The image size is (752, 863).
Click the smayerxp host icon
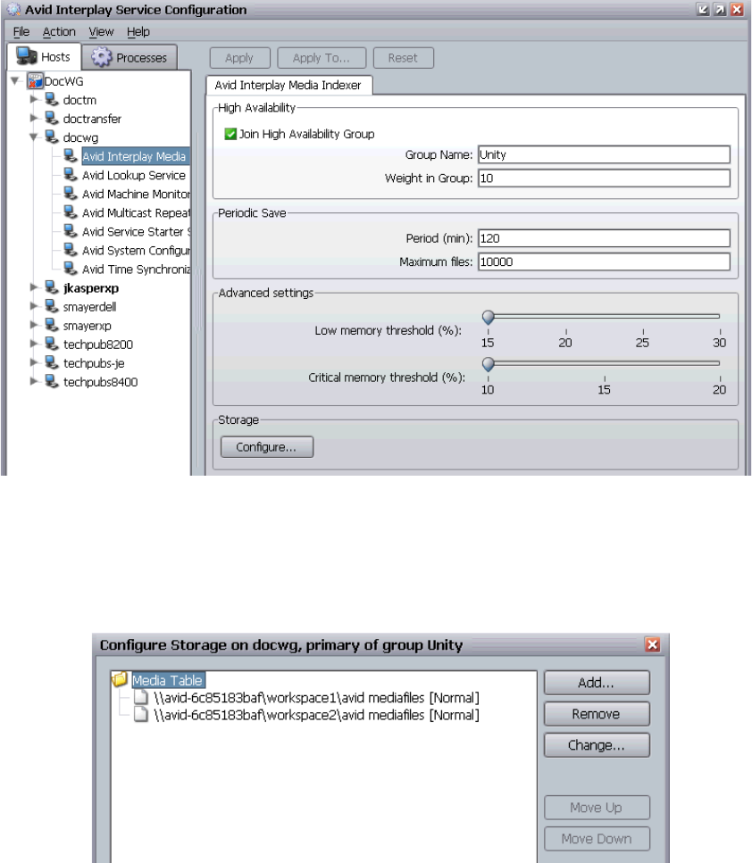click(x=52, y=325)
